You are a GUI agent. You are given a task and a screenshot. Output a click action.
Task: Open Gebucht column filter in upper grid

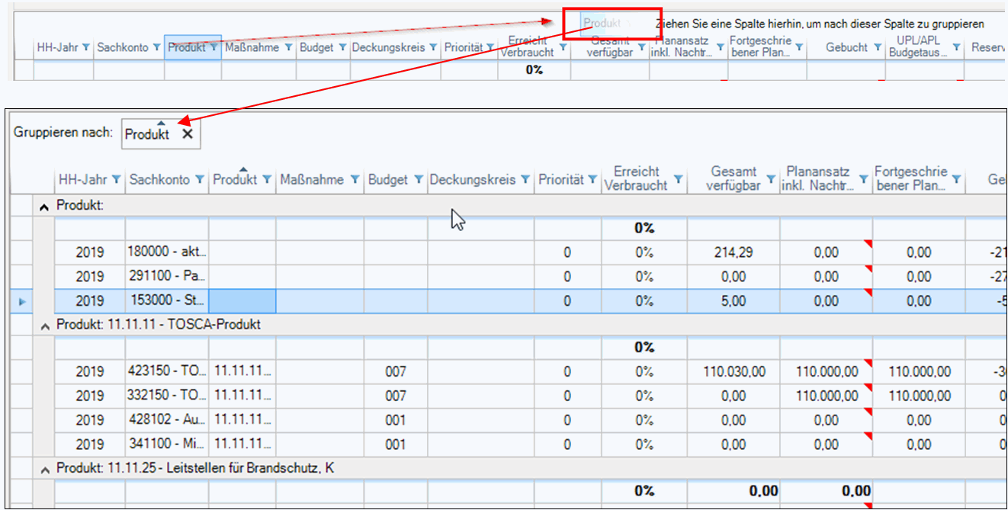[878, 47]
